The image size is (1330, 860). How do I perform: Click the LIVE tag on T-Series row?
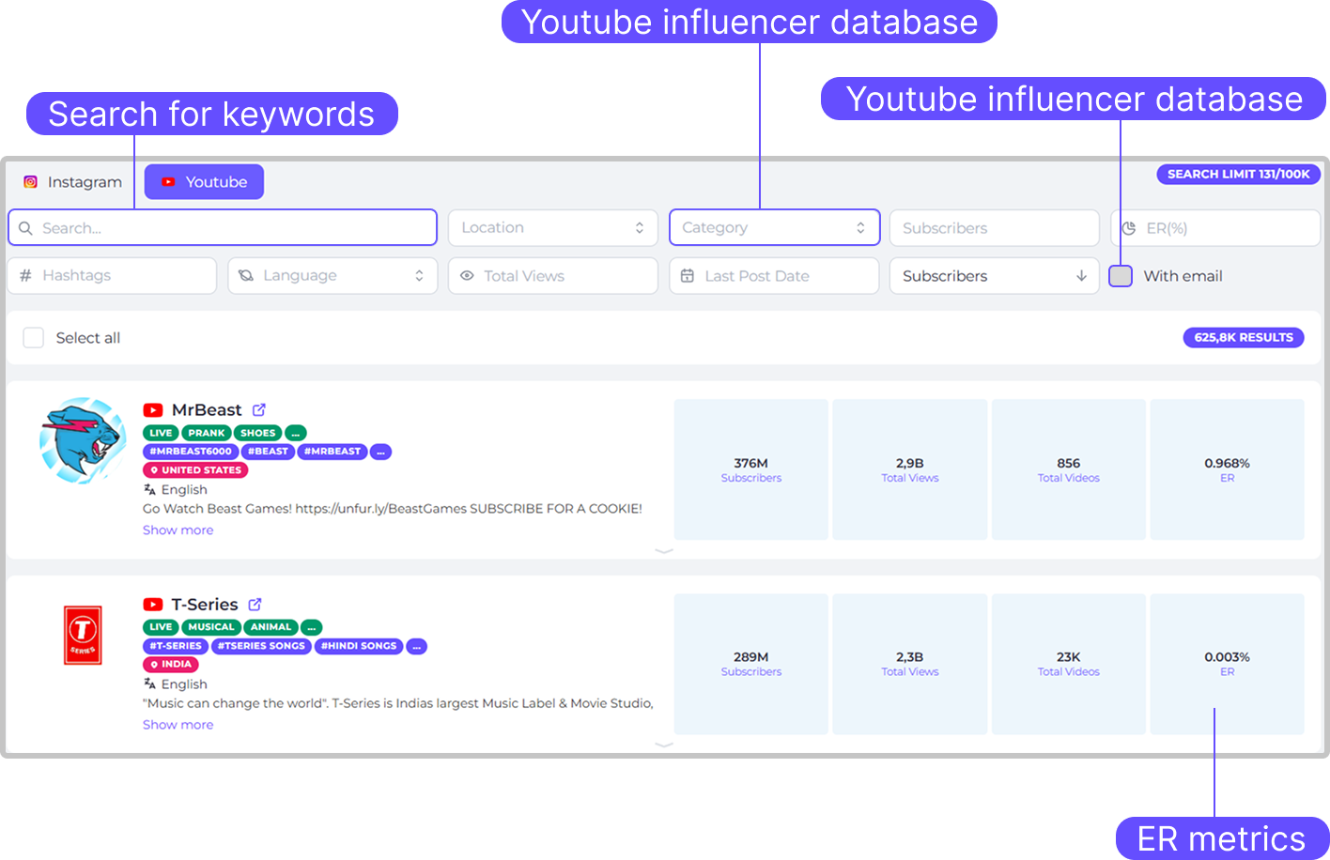(161, 627)
